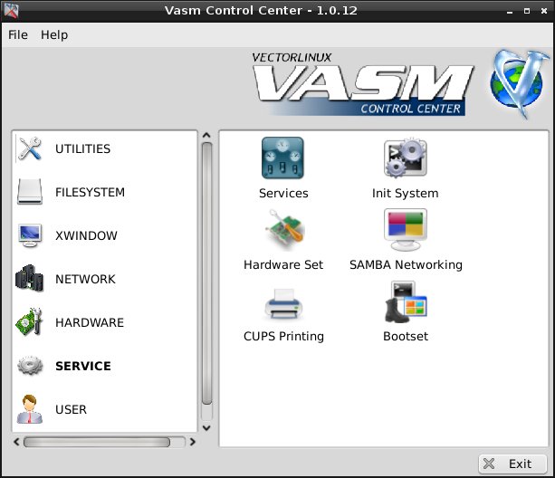The height and width of the screenshot is (478, 555).
Task: Open the USER category
Action: point(71,410)
